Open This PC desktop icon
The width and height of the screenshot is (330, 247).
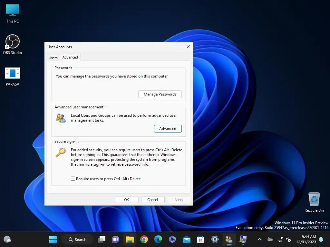[x=13, y=14]
